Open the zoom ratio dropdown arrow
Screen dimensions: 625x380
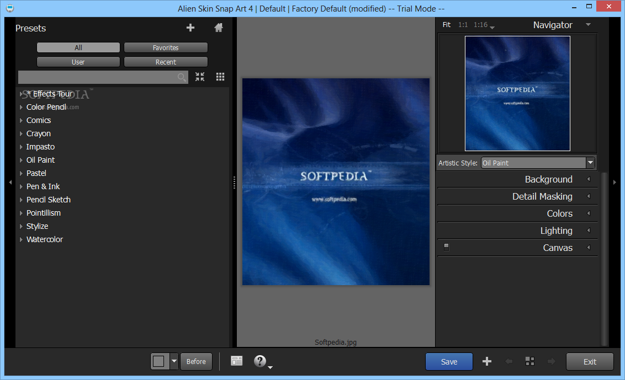[x=492, y=28]
